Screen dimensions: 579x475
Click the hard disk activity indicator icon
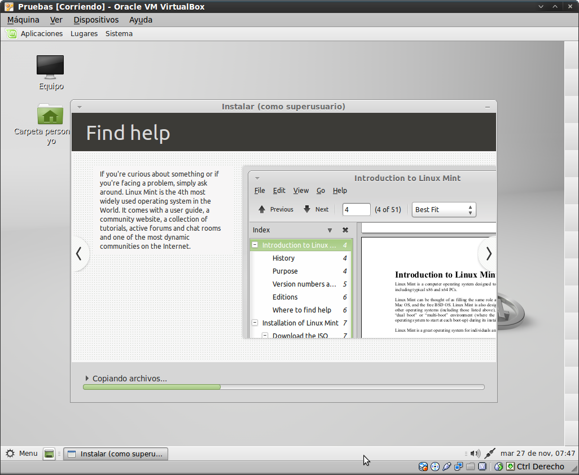423,467
